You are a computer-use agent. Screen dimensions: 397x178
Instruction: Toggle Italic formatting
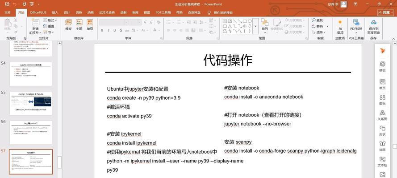coord(109,30)
